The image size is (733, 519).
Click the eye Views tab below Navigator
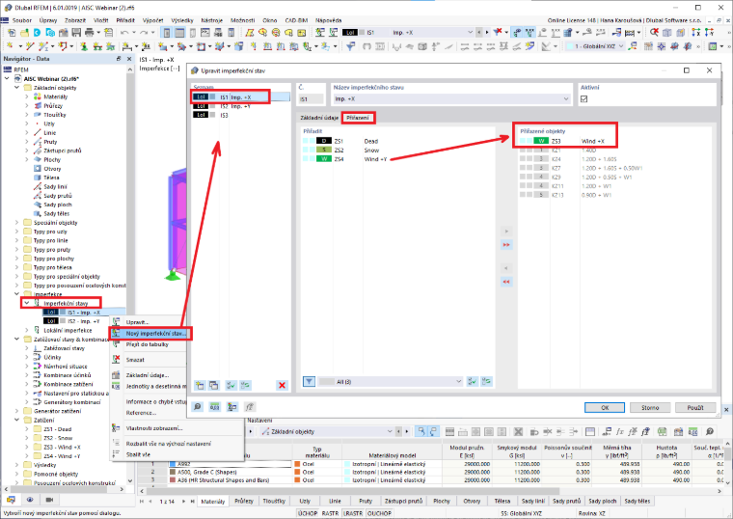30,500
